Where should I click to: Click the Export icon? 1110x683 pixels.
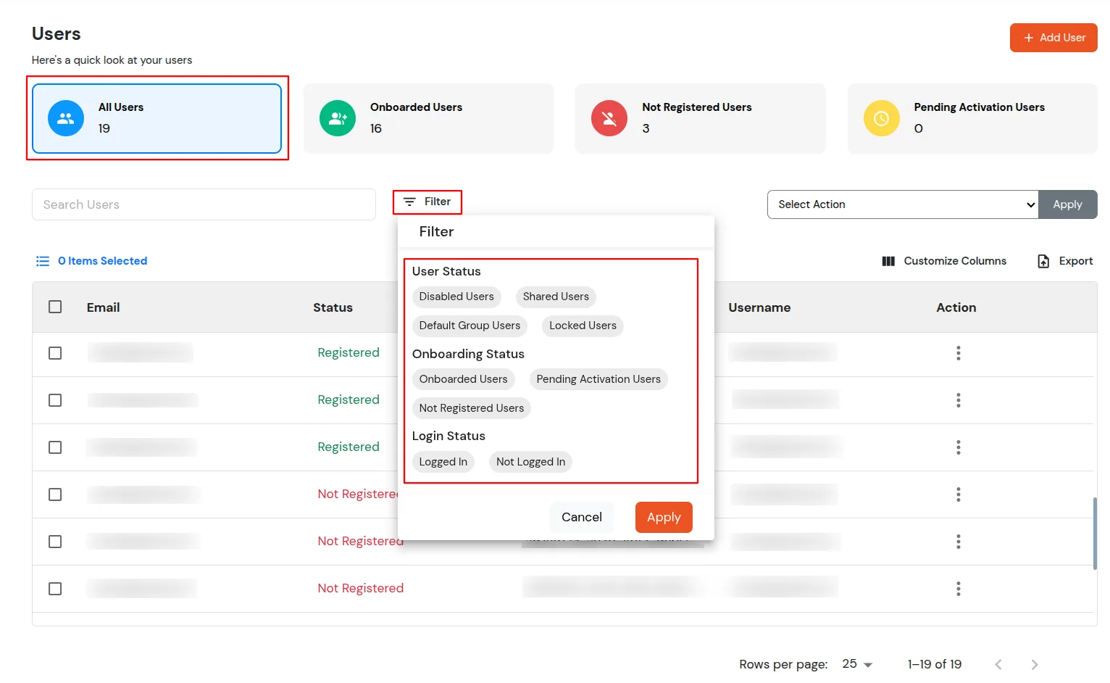(x=1043, y=260)
